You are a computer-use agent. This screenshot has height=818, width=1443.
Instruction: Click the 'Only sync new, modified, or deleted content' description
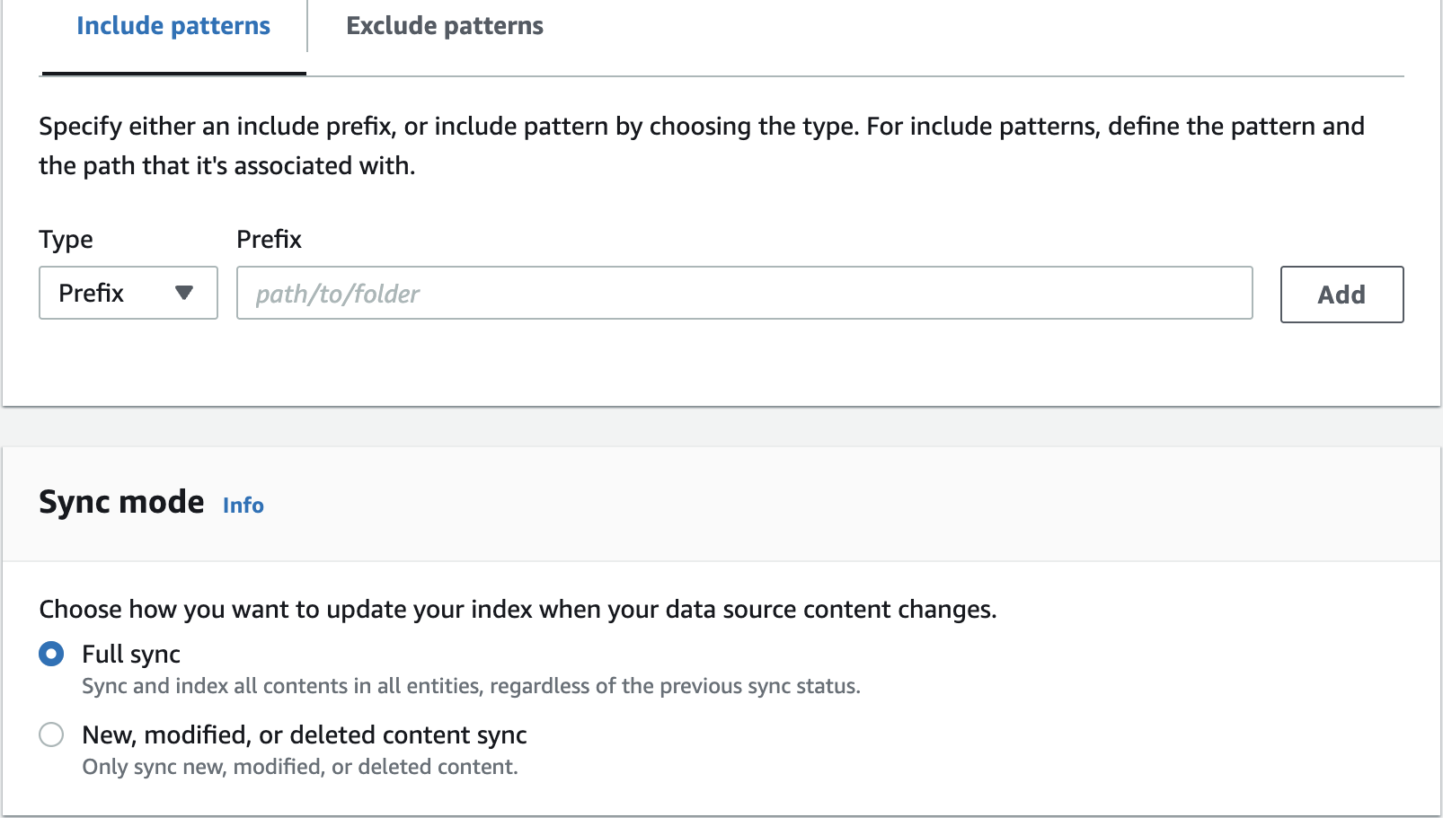[x=300, y=767]
